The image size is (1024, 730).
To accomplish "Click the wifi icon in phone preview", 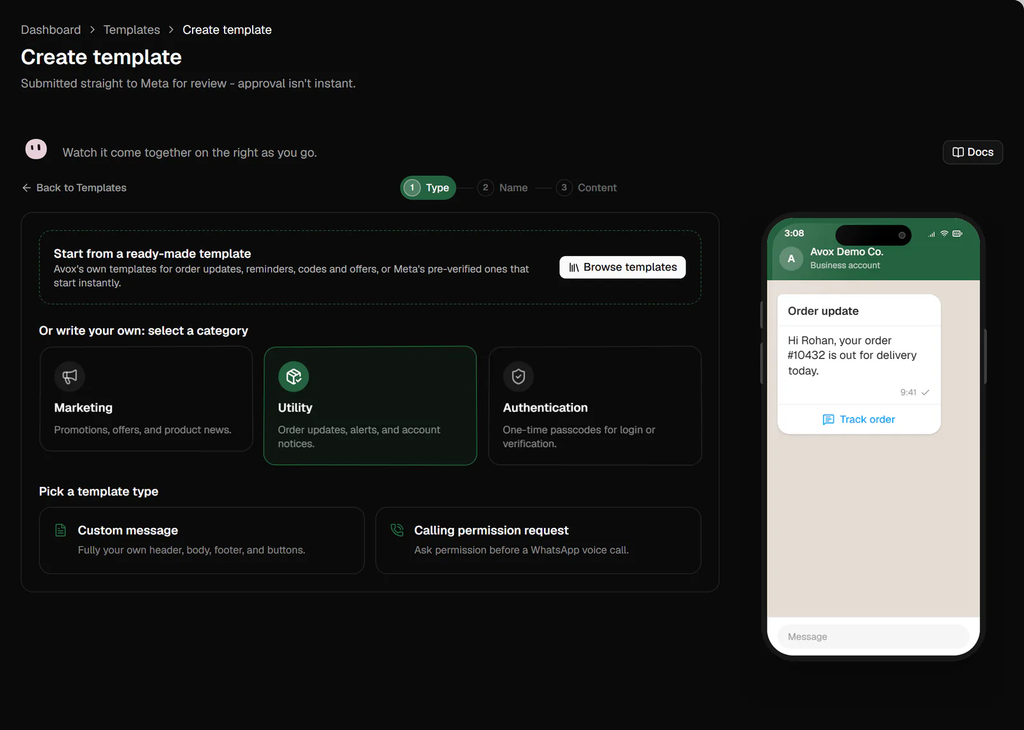I will coord(944,234).
